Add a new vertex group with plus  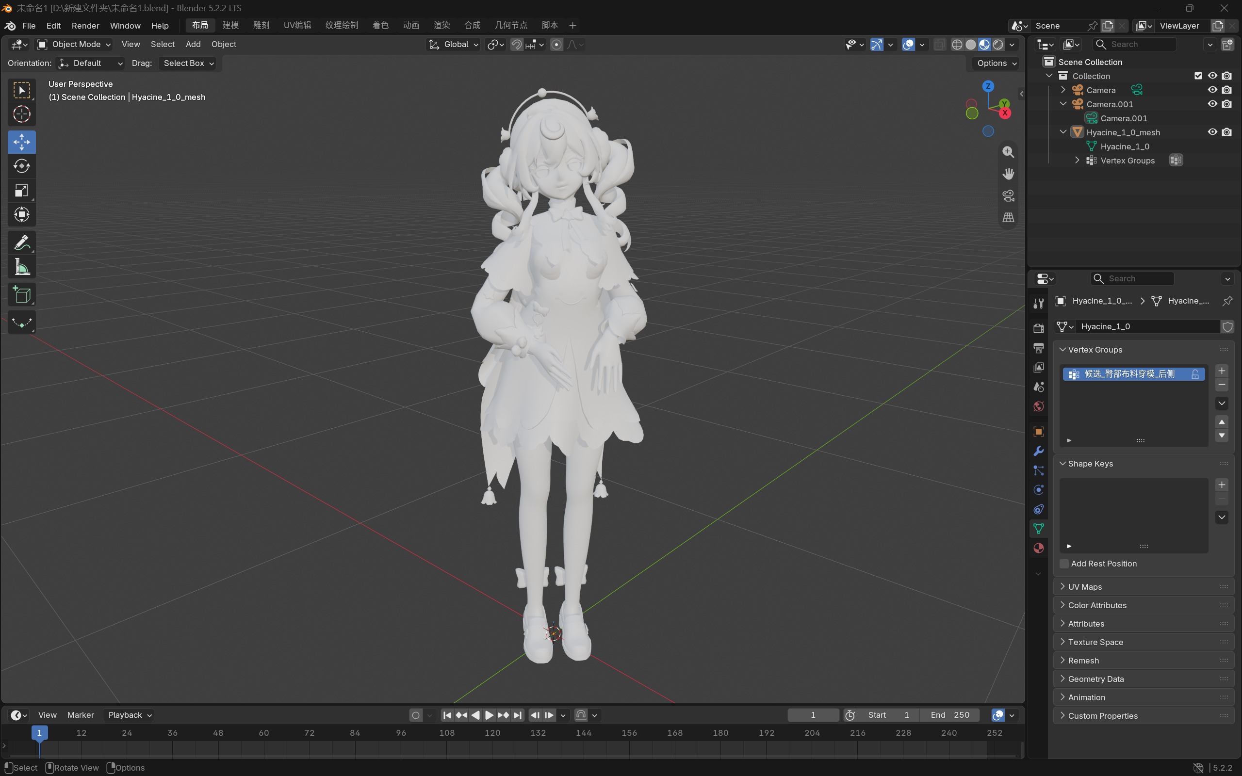1222,371
